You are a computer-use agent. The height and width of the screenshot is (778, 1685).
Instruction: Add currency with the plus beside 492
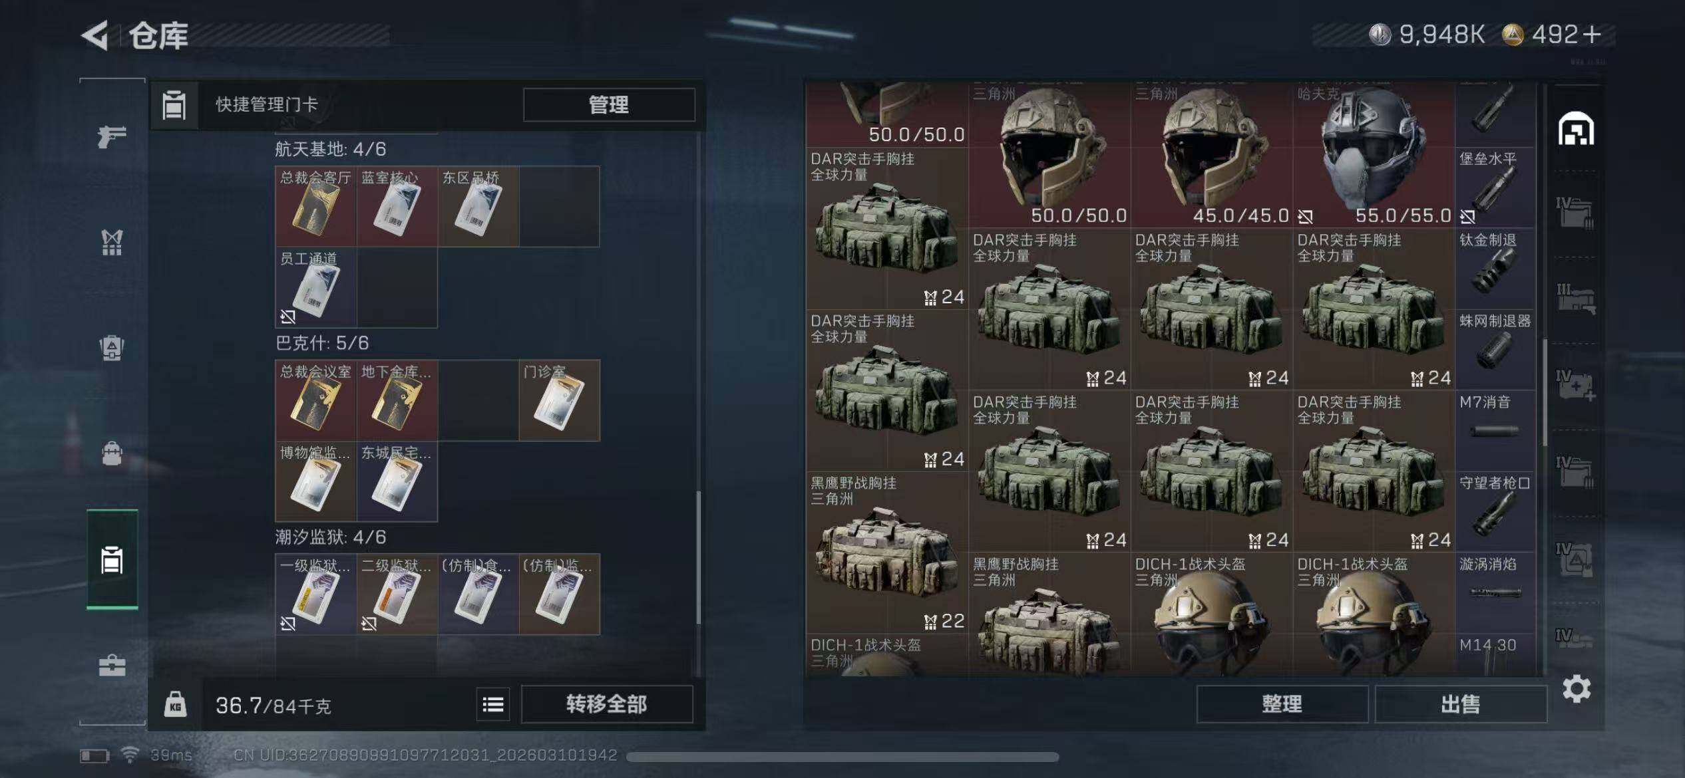click(x=1592, y=35)
